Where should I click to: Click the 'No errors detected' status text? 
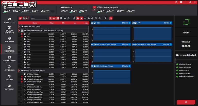pos(186,55)
